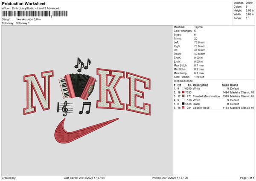The height and width of the screenshot is (181, 256).
Task: Click the 'Description' column header
Action: point(201,85)
